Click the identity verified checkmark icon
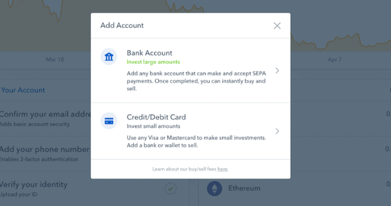This screenshot has width=391, height=206. [171, 189]
